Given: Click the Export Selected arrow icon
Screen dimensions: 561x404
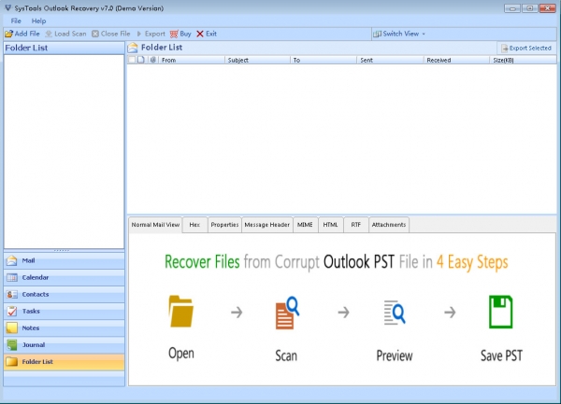Looking at the screenshot, I should pos(505,49).
